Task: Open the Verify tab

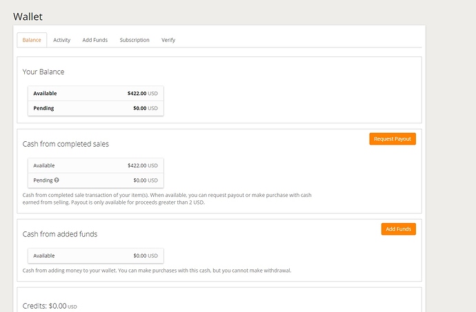Action: click(x=168, y=40)
